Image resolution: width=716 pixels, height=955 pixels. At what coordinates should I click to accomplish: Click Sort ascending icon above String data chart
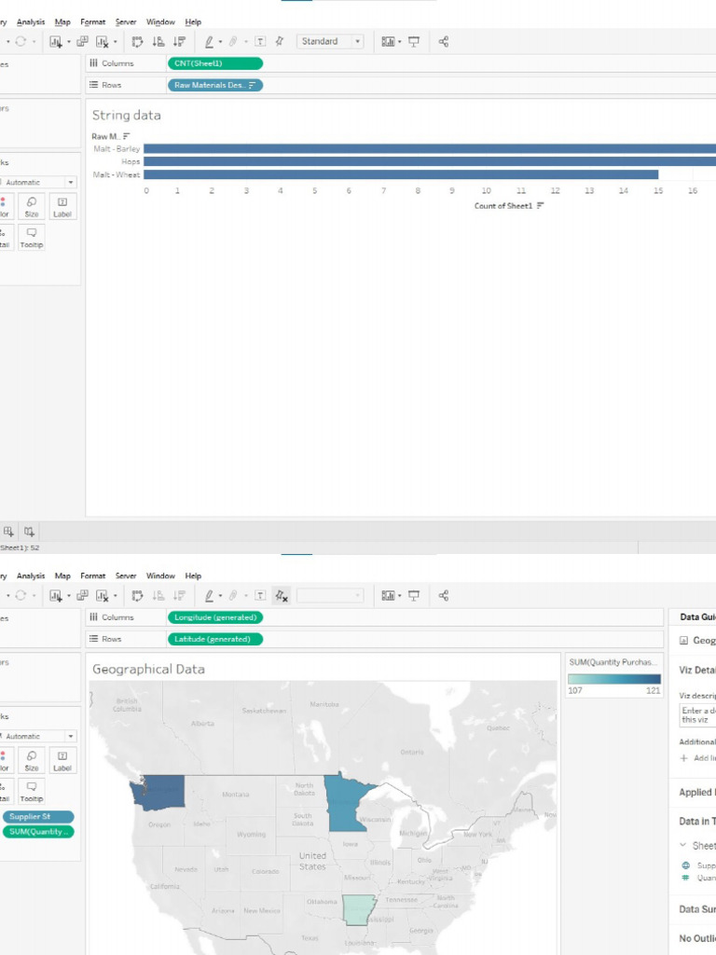(158, 41)
